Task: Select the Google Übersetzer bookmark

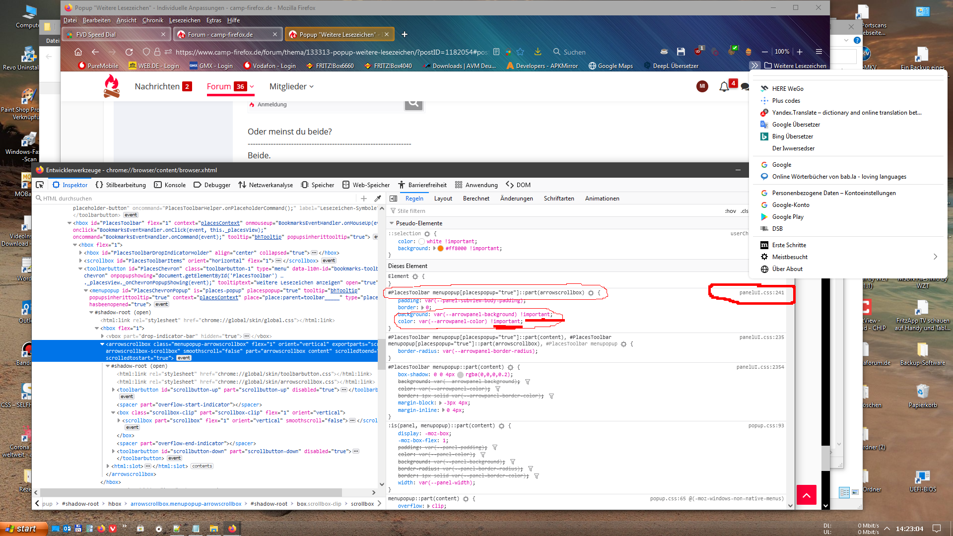Action: pos(796,125)
